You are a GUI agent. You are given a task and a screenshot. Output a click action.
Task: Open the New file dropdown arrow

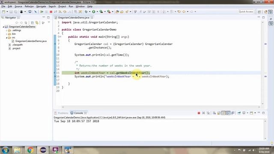pos(7,12)
